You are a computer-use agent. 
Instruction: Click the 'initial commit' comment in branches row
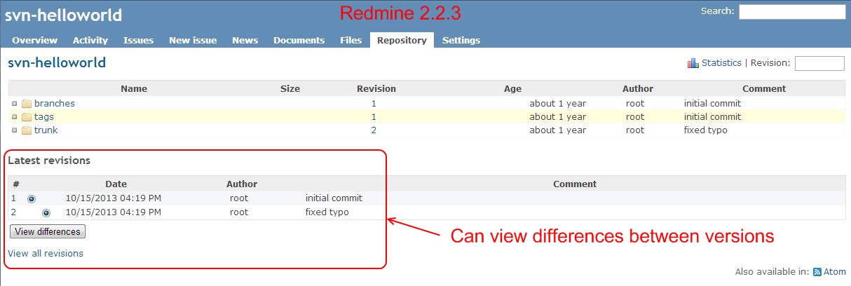click(712, 104)
